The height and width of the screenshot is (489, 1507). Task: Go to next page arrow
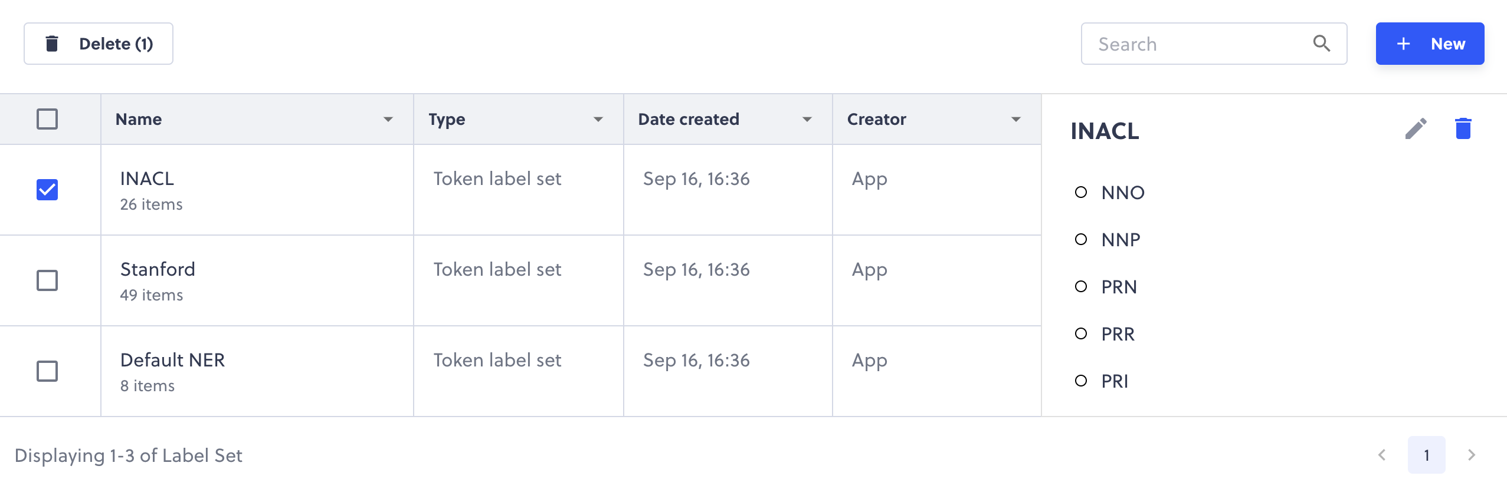(x=1472, y=455)
